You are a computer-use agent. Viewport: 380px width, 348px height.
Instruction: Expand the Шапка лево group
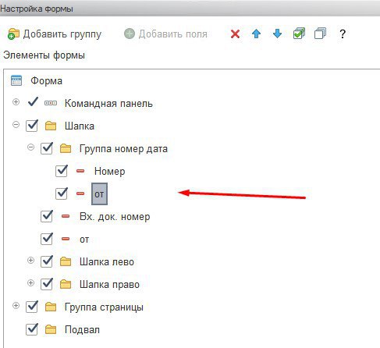(x=30, y=261)
